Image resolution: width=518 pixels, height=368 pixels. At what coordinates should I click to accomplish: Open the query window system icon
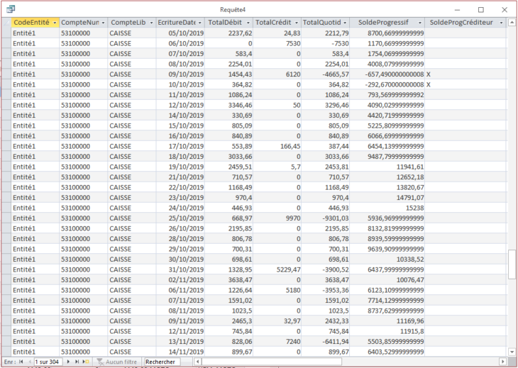(11, 9)
